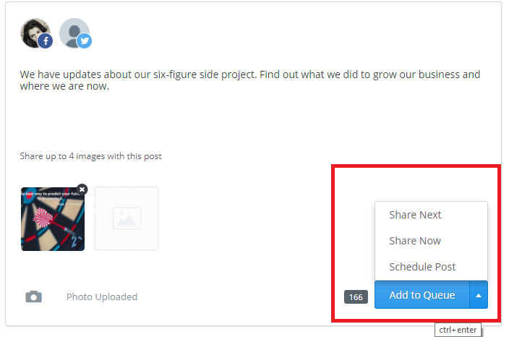This screenshot has width=509, height=337.
Task: Select Share Next from the menu
Action: point(415,215)
